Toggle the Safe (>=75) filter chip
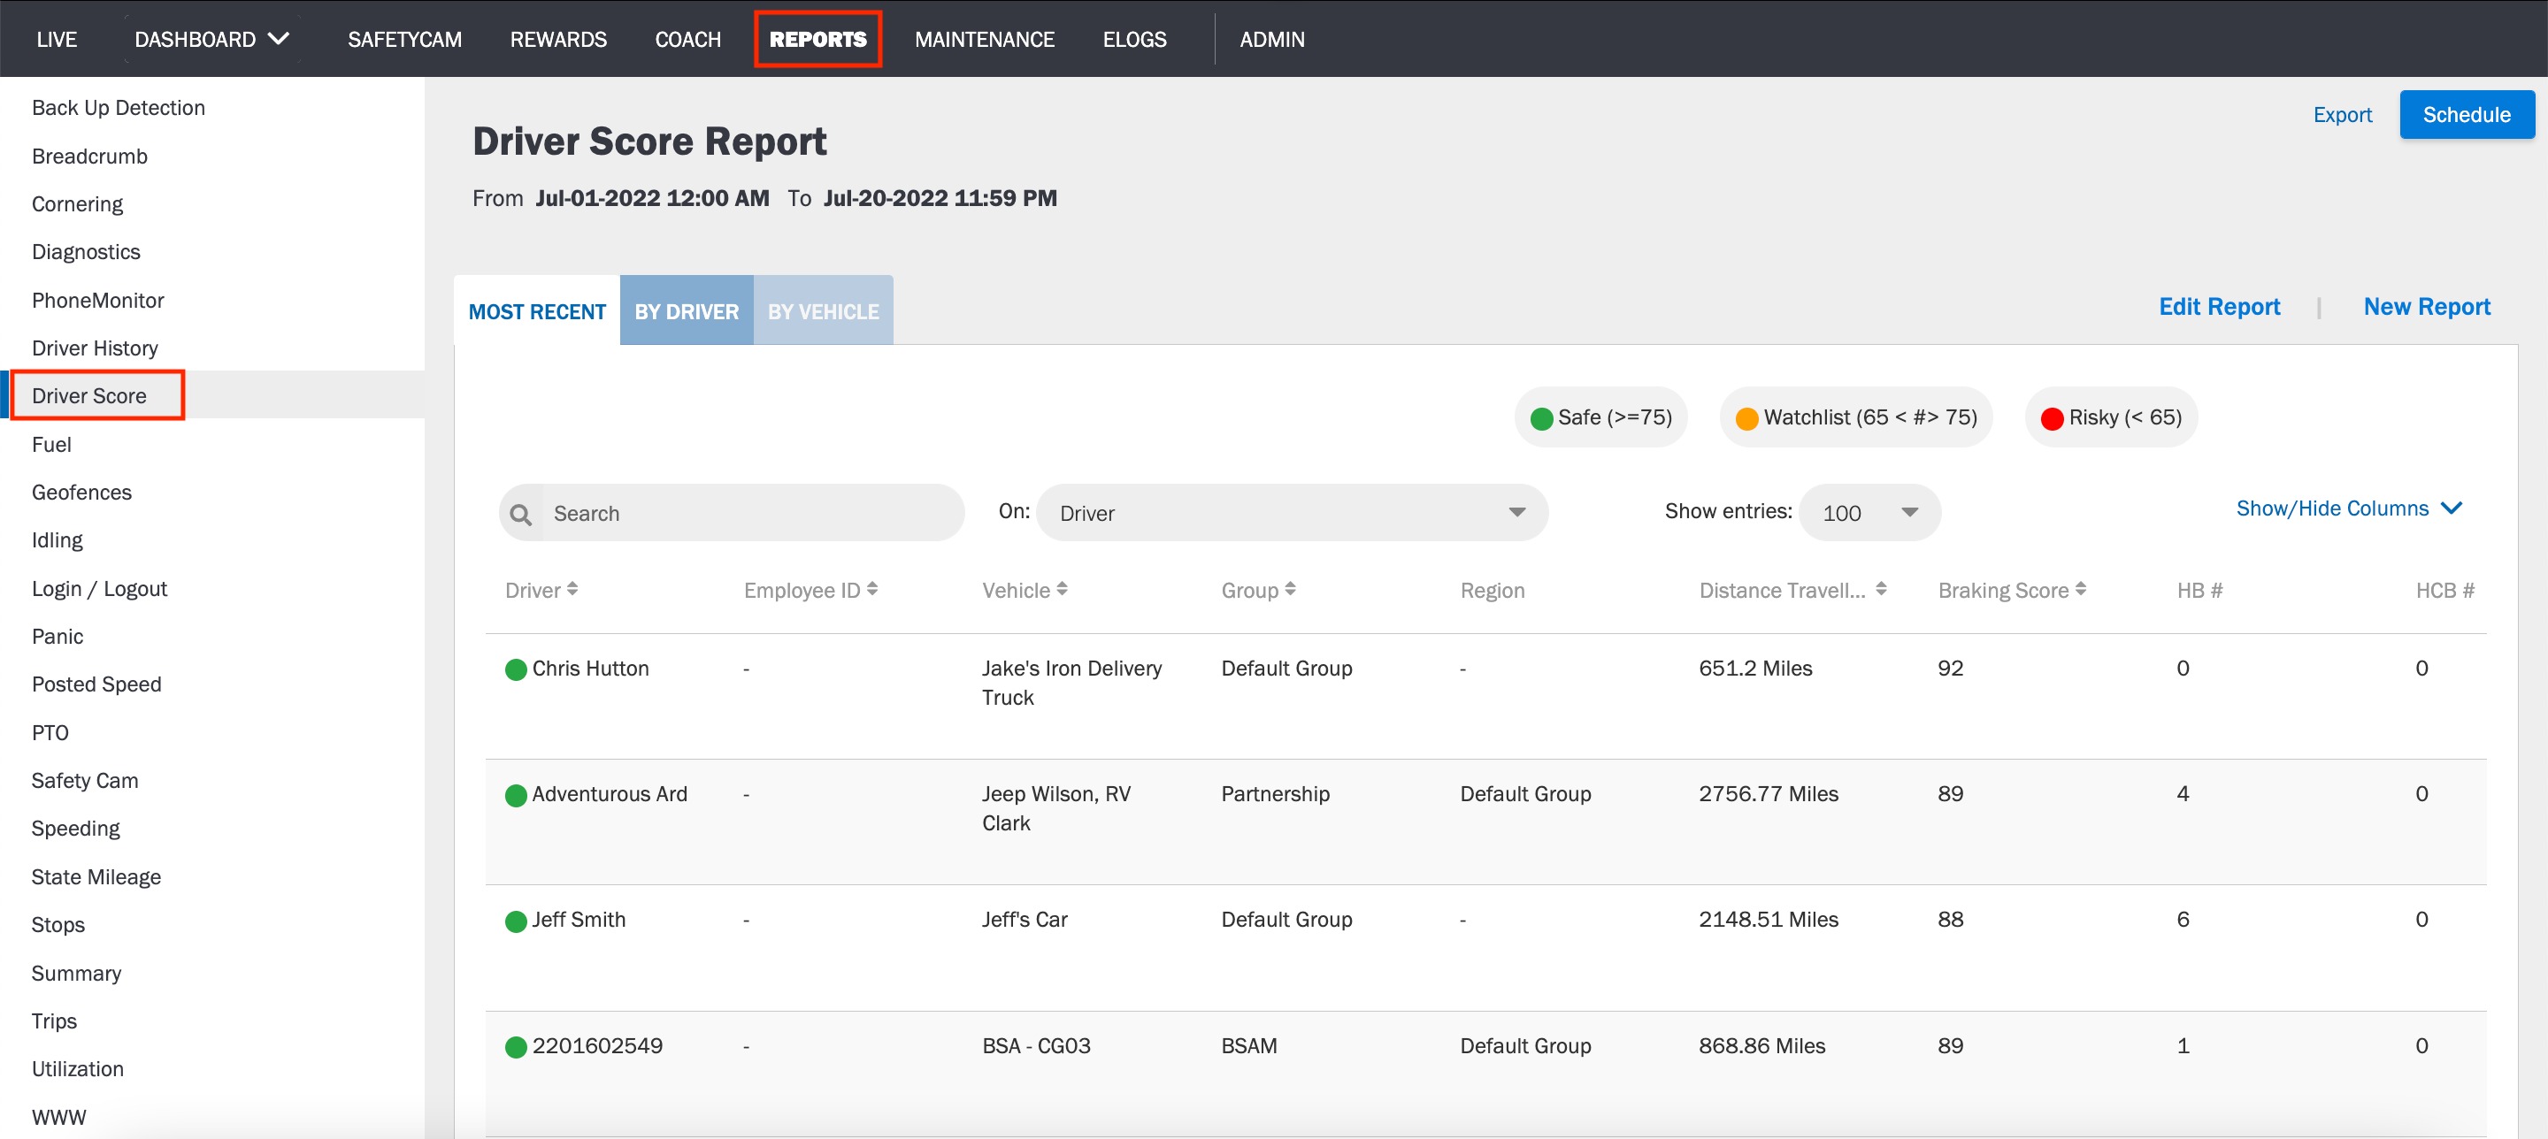The image size is (2548, 1139). [1600, 417]
